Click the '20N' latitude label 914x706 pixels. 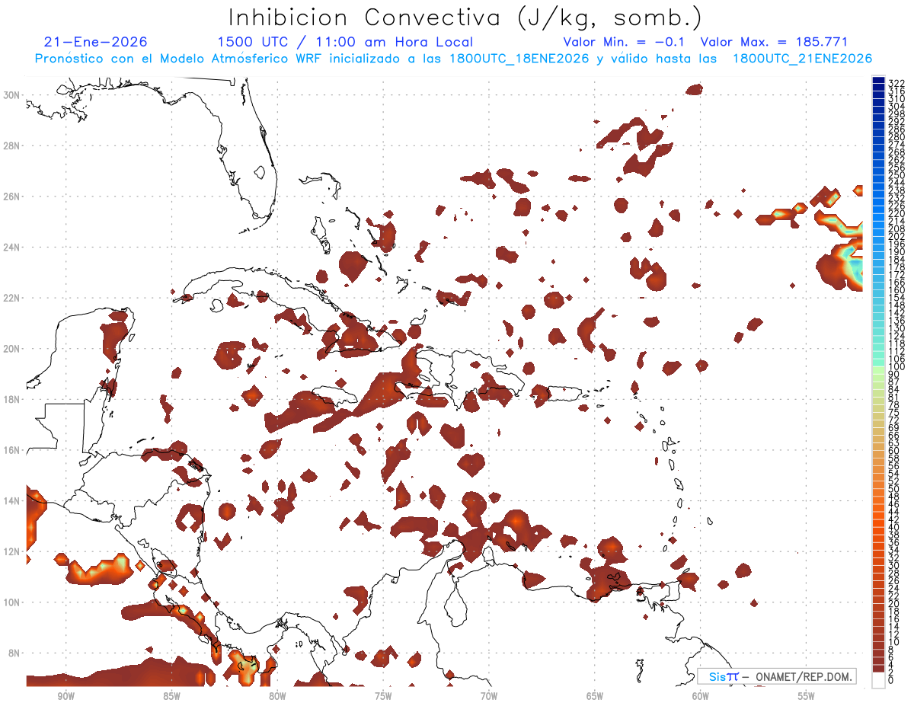click(11, 349)
